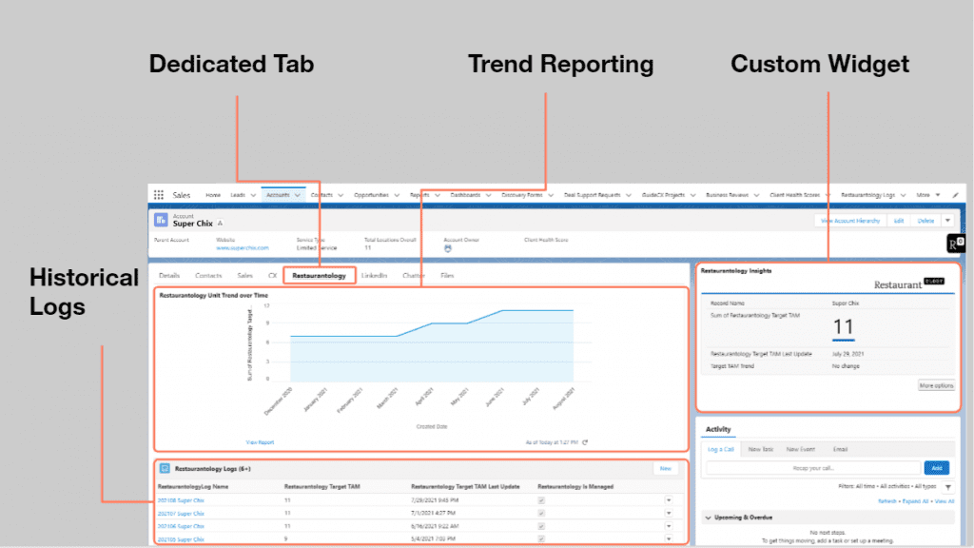Image resolution: width=974 pixels, height=548 pixels.
Task: Refresh the trend chart with the reload icon
Action: 585,442
